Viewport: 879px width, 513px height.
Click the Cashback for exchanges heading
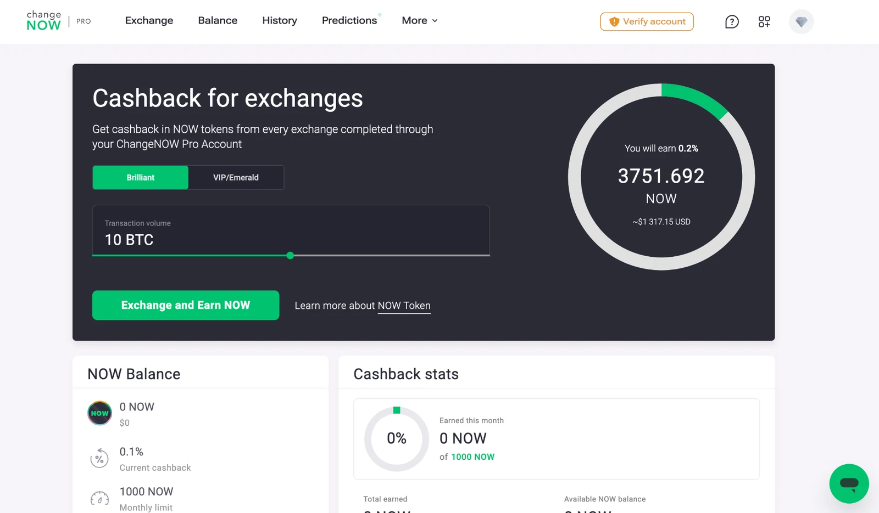[227, 98]
